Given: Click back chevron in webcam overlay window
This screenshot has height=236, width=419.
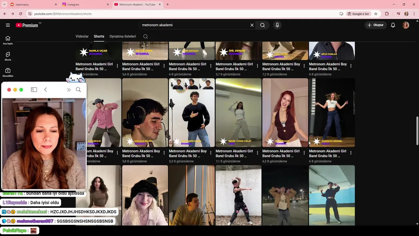Looking at the screenshot, I should [x=46, y=89].
